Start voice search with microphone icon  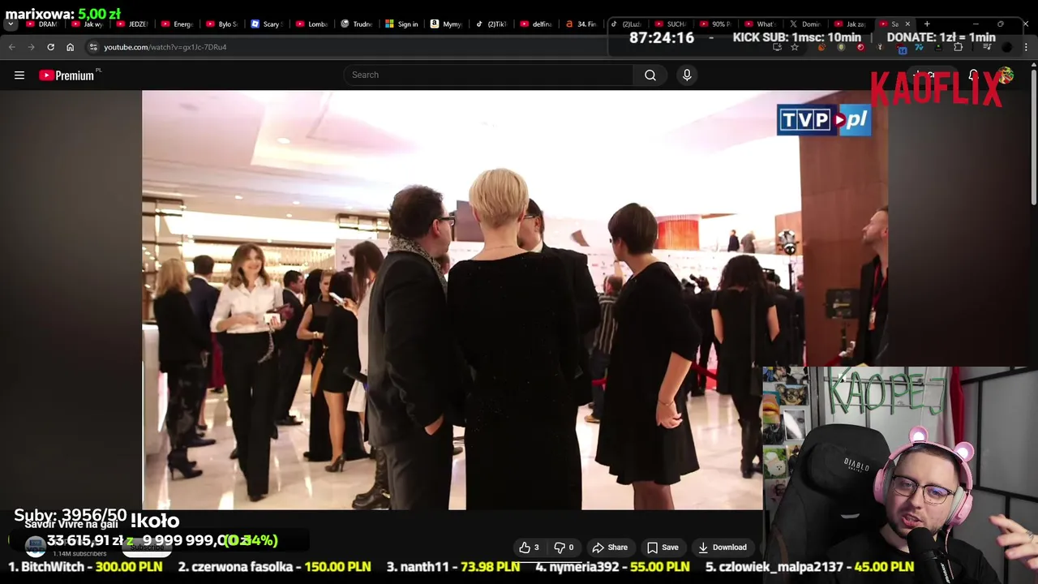point(687,75)
